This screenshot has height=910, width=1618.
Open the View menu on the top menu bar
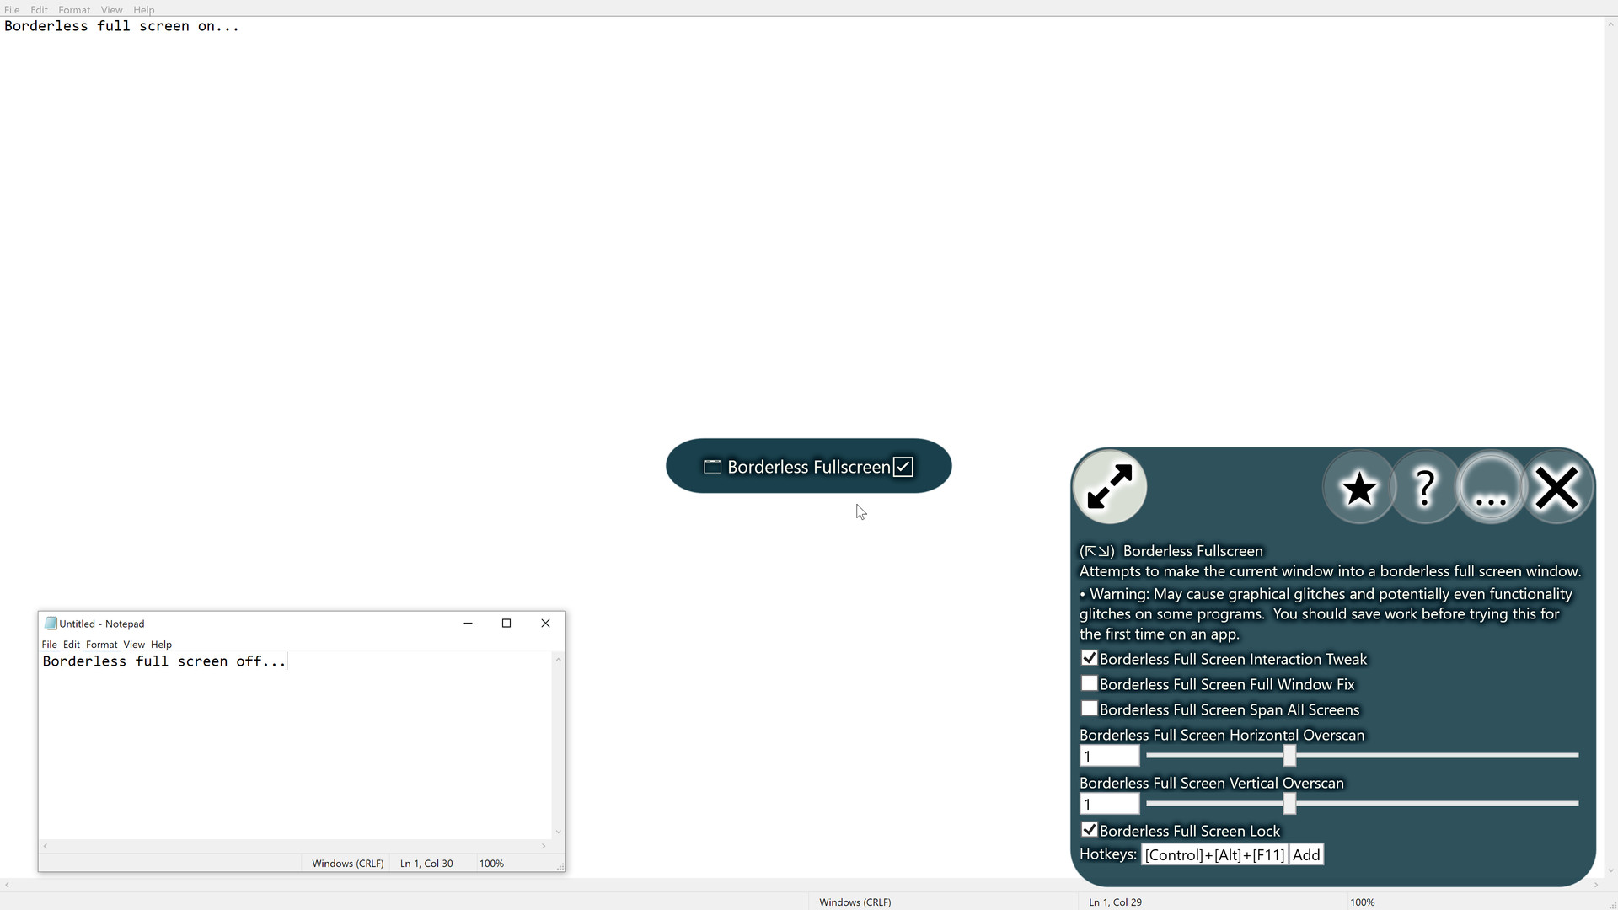111,9
